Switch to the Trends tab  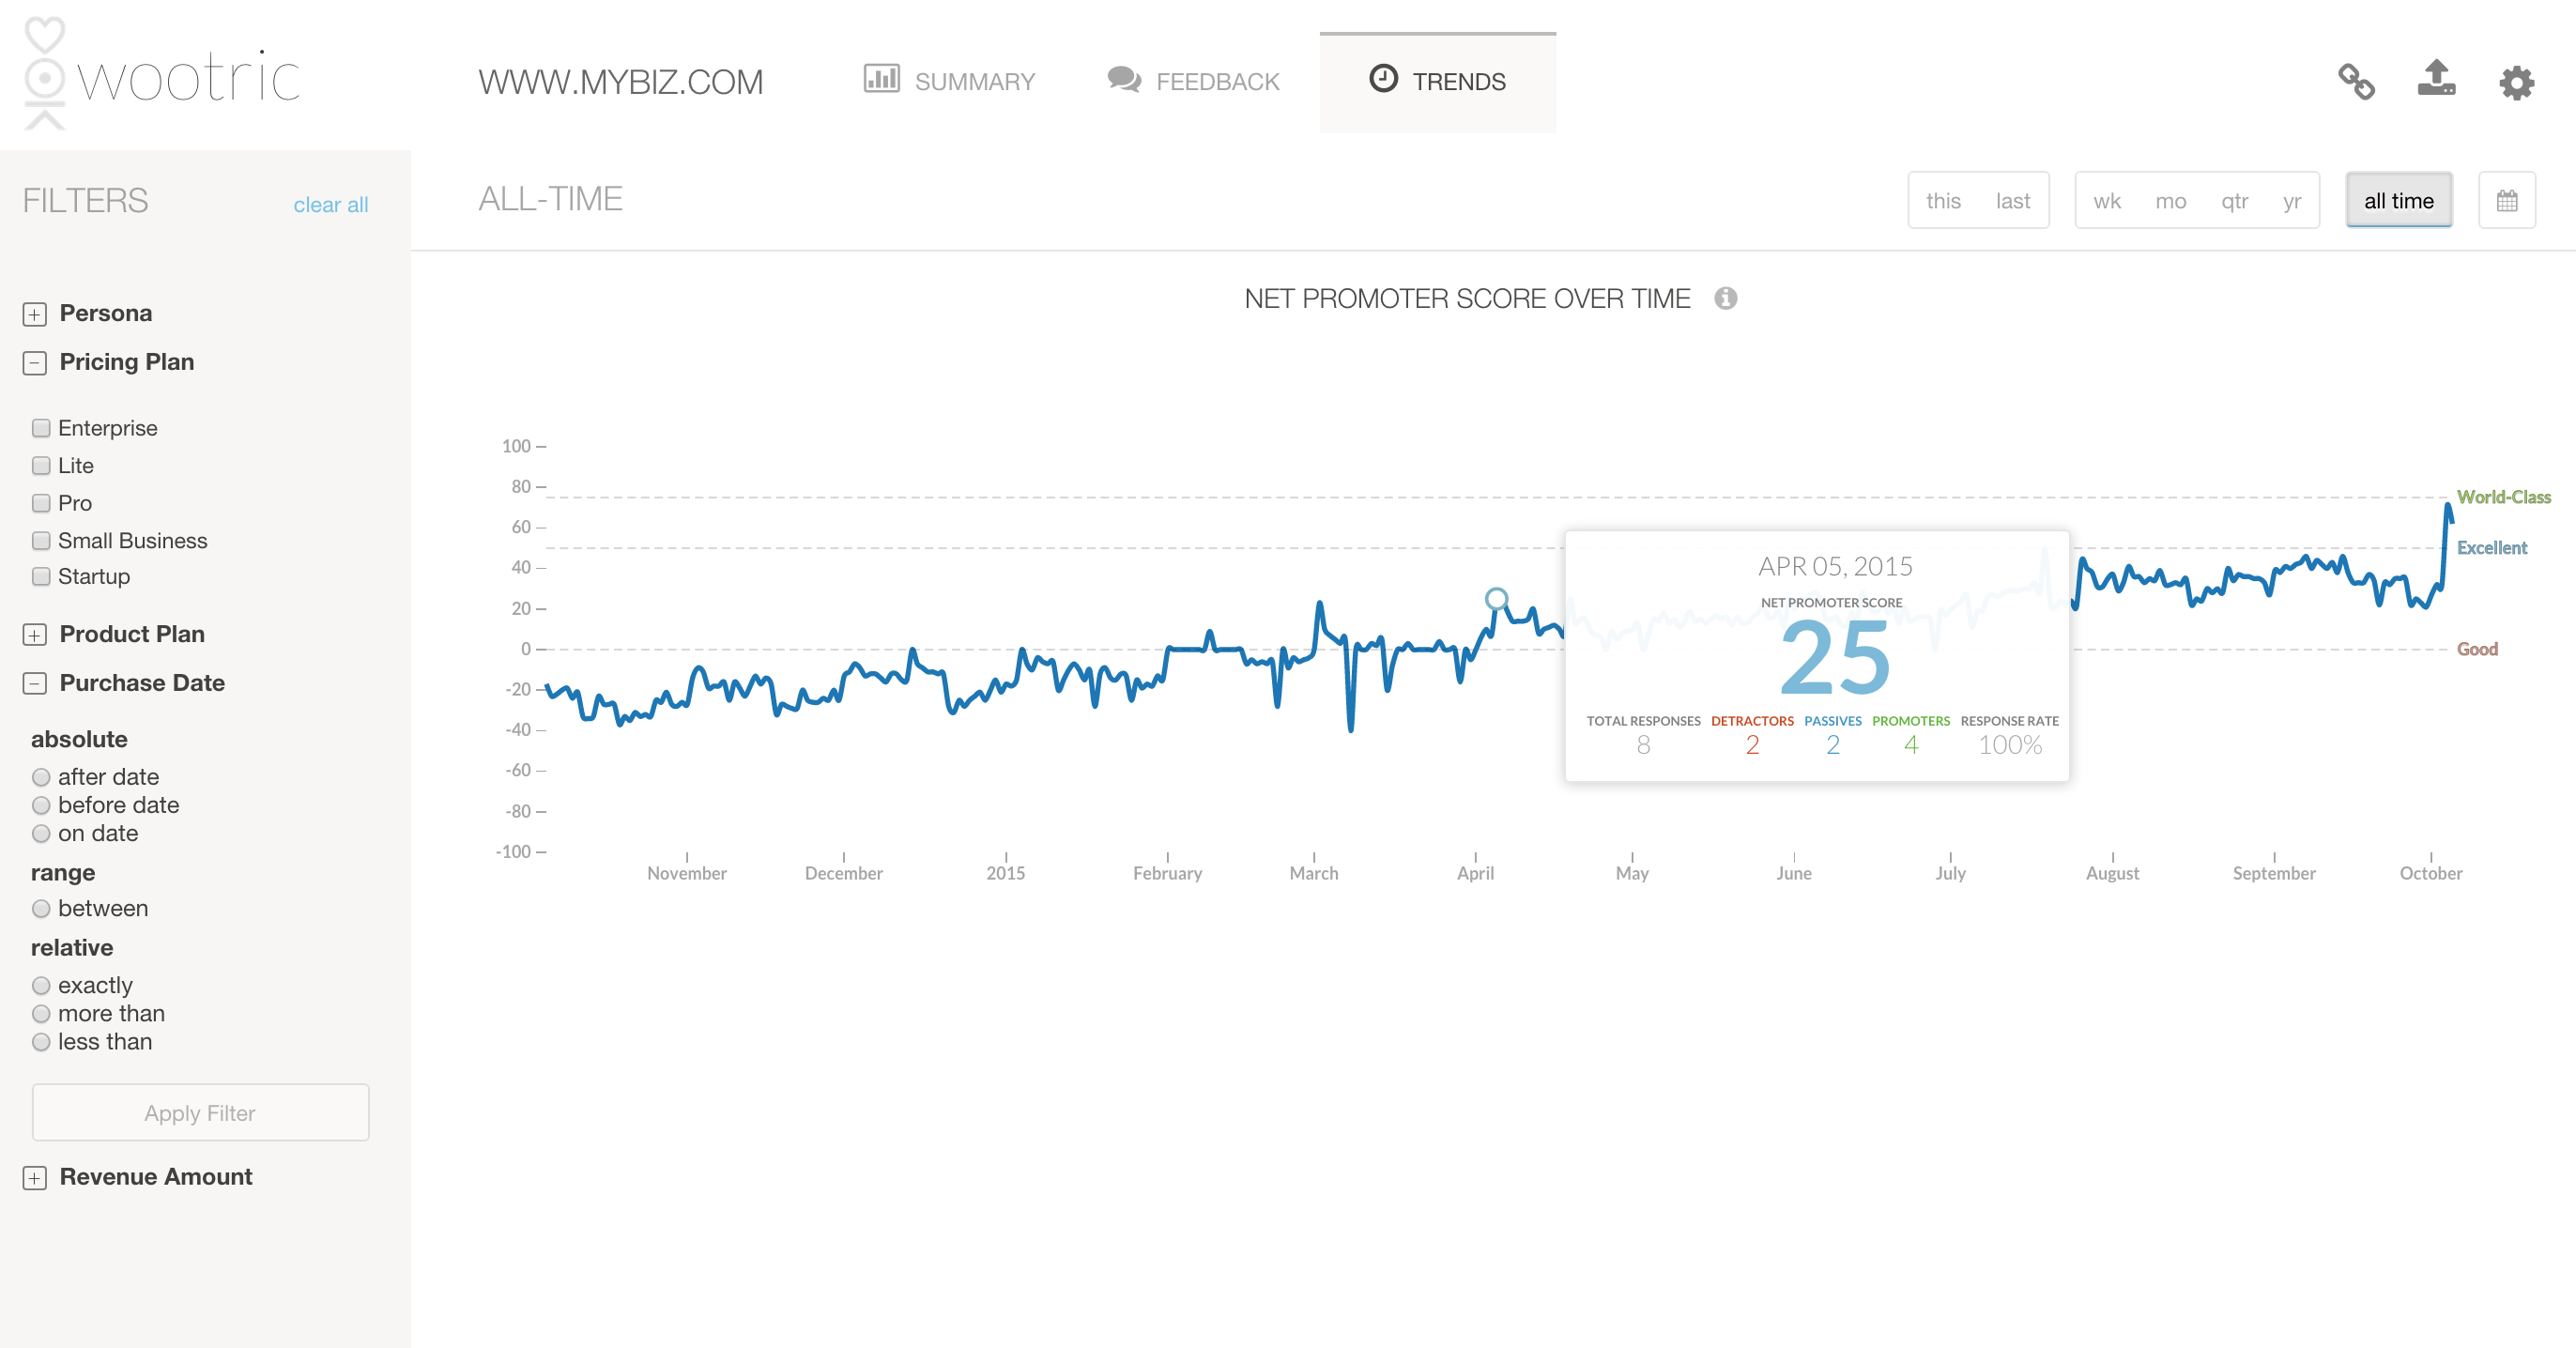1437,82
